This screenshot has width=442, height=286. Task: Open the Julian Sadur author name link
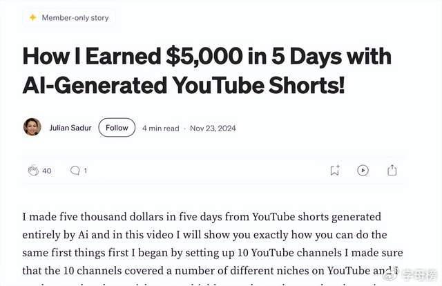click(69, 128)
